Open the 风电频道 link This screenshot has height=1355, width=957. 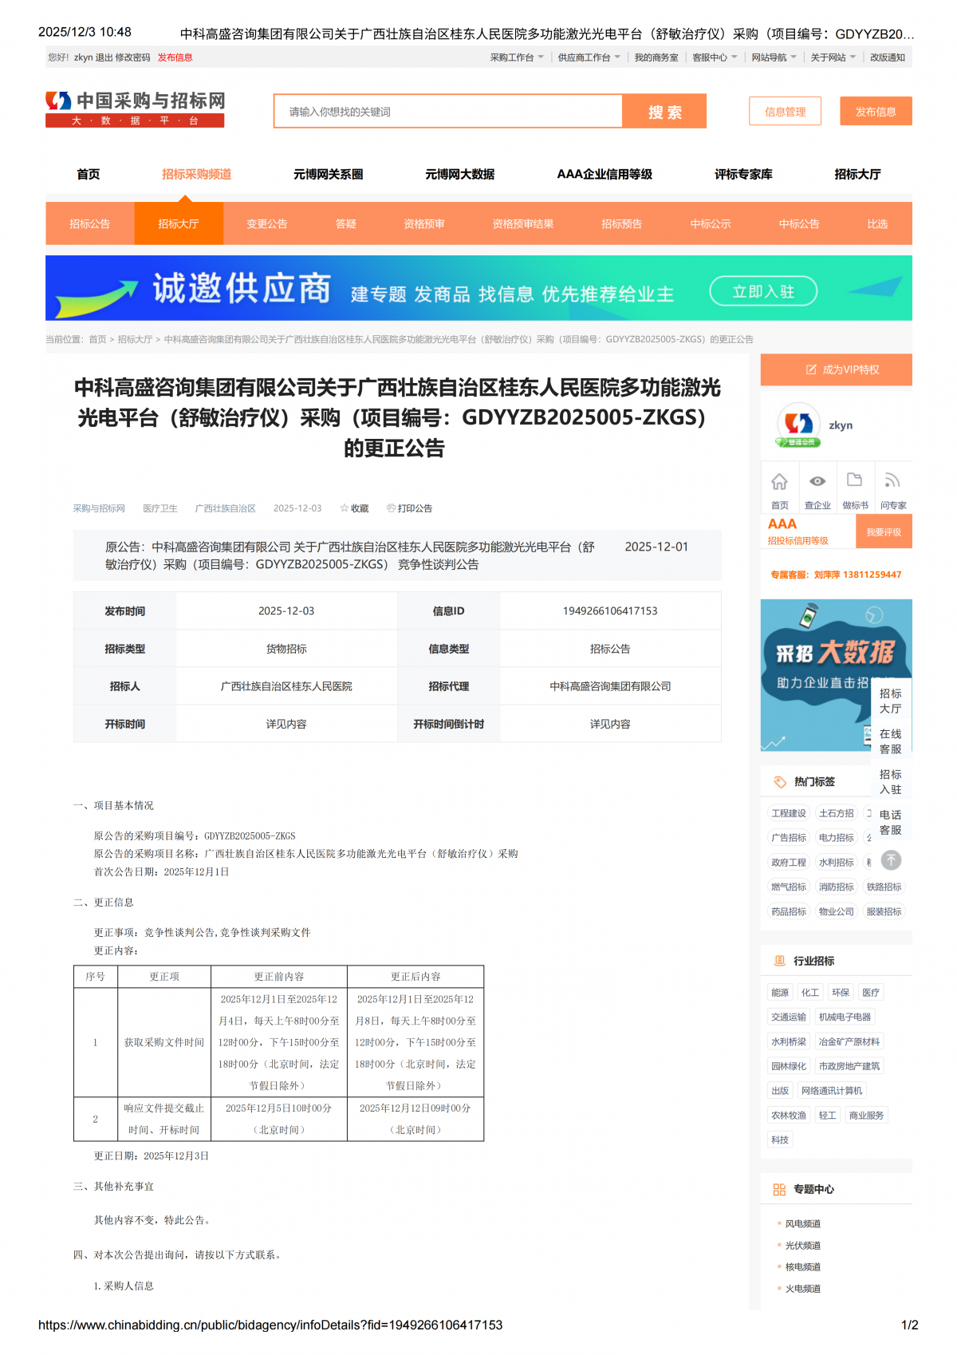click(802, 1223)
